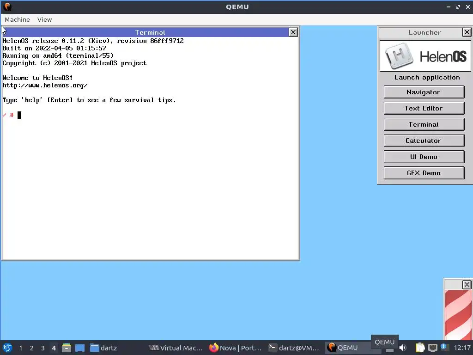This screenshot has height=355, width=473.
Task: Close the Launcher window
Action: pyautogui.click(x=467, y=32)
